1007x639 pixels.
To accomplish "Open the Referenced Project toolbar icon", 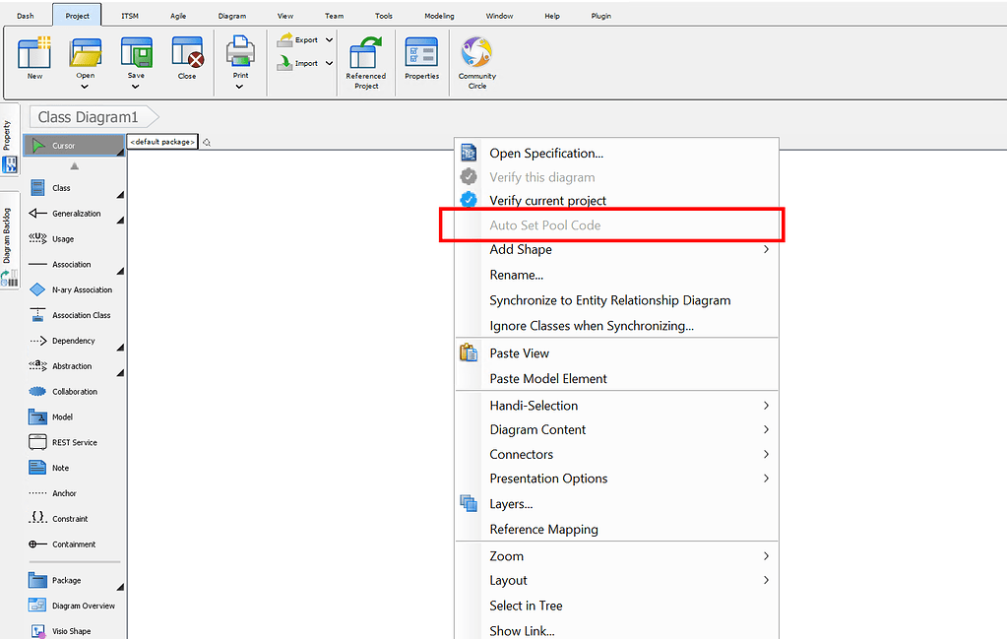I will tap(365, 61).
